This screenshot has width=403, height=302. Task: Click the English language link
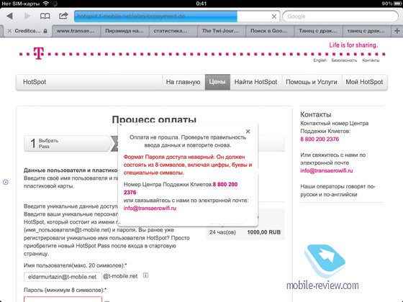click(320, 60)
